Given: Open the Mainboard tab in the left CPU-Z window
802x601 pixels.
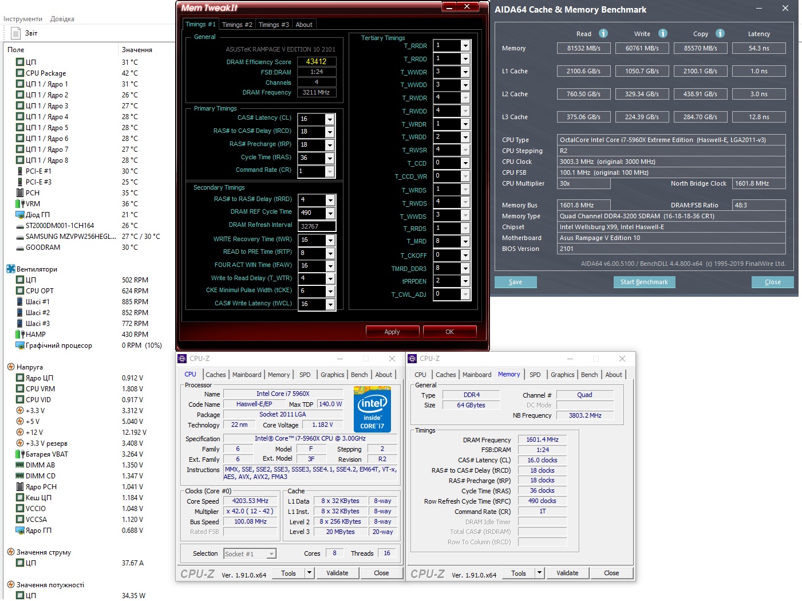Looking at the screenshot, I should pos(247,375).
